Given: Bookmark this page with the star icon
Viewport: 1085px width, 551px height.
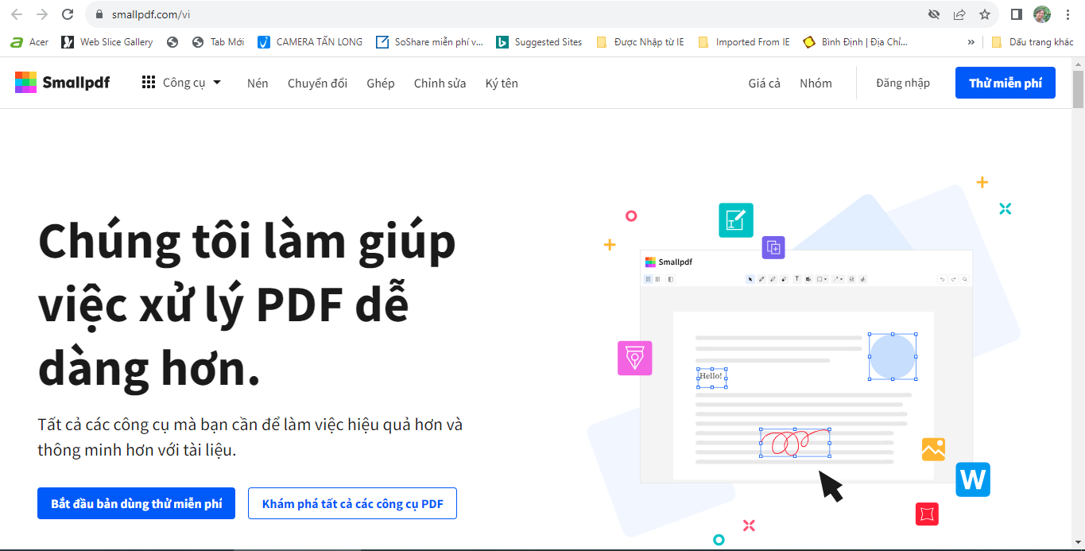Looking at the screenshot, I should coord(985,14).
